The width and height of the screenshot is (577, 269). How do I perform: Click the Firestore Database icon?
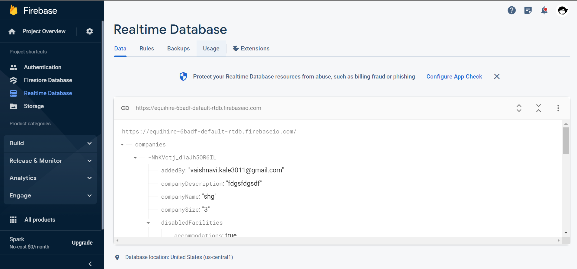(13, 80)
